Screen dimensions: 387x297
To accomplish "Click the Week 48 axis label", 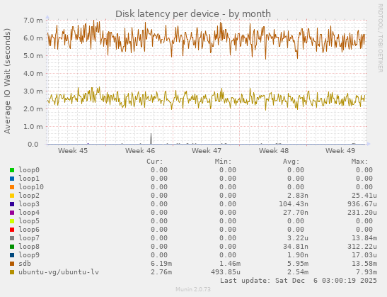I will coord(274,150).
